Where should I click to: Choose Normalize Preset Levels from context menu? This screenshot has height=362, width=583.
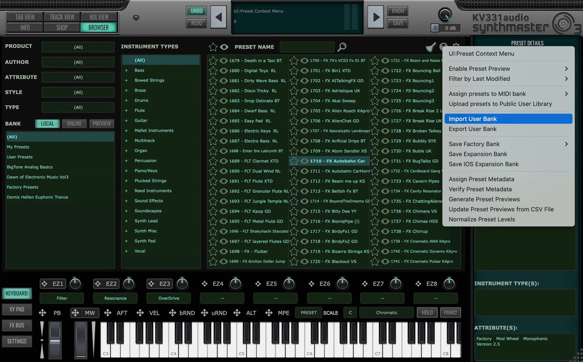[481, 220]
